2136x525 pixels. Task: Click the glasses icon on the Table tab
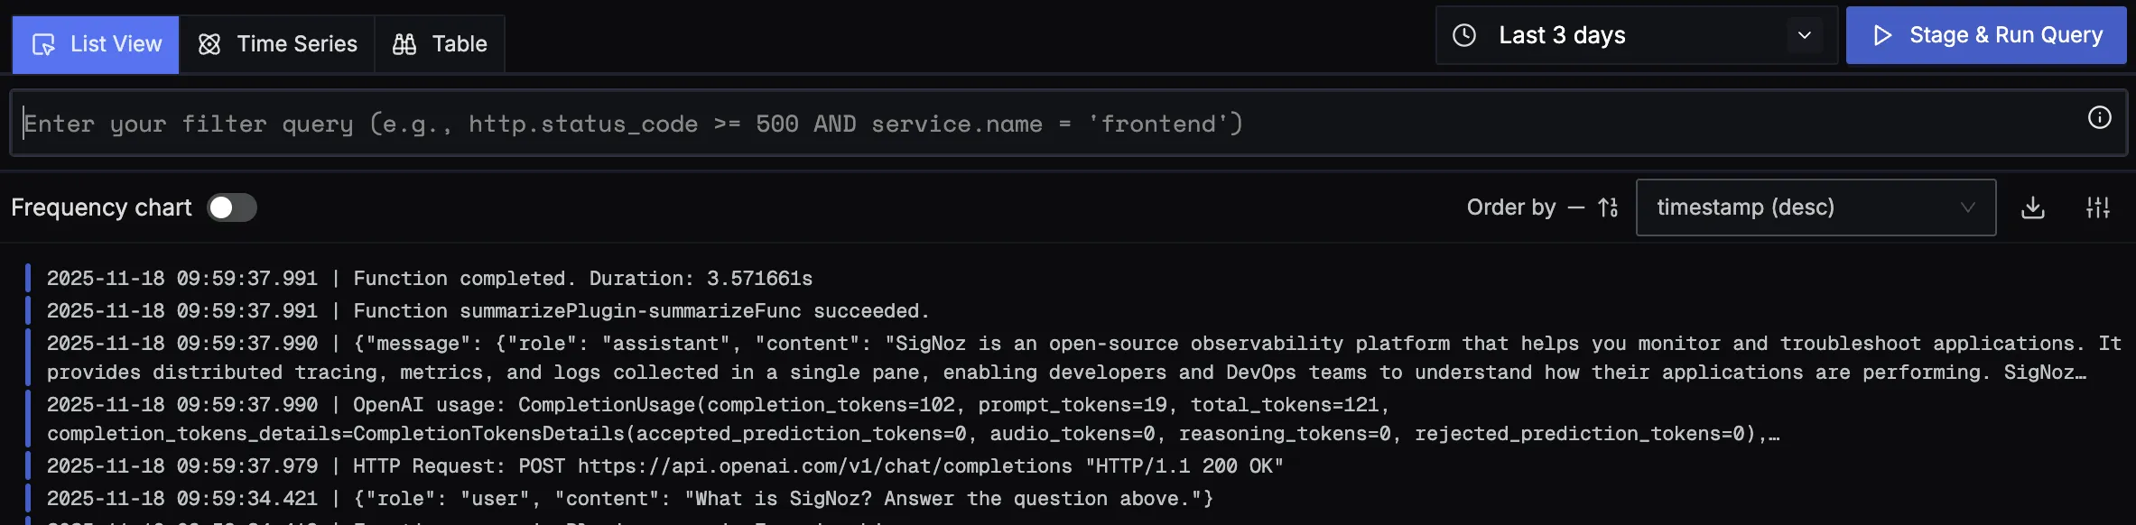point(404,43)
